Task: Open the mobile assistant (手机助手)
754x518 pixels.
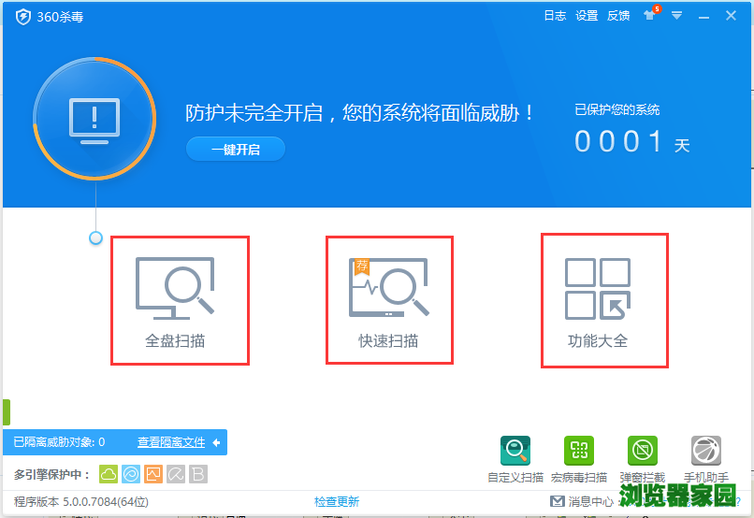Action: [705, 452]
